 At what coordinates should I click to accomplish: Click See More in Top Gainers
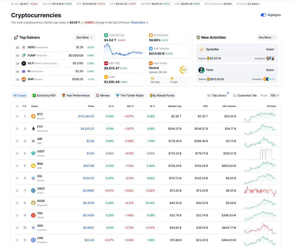click(84, 38)
